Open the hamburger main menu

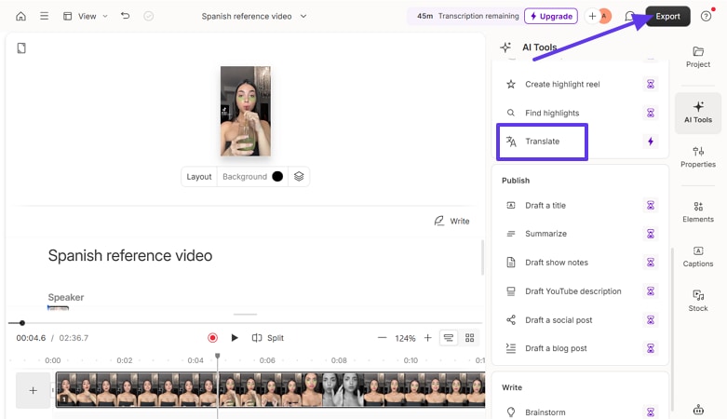(44, 16)
